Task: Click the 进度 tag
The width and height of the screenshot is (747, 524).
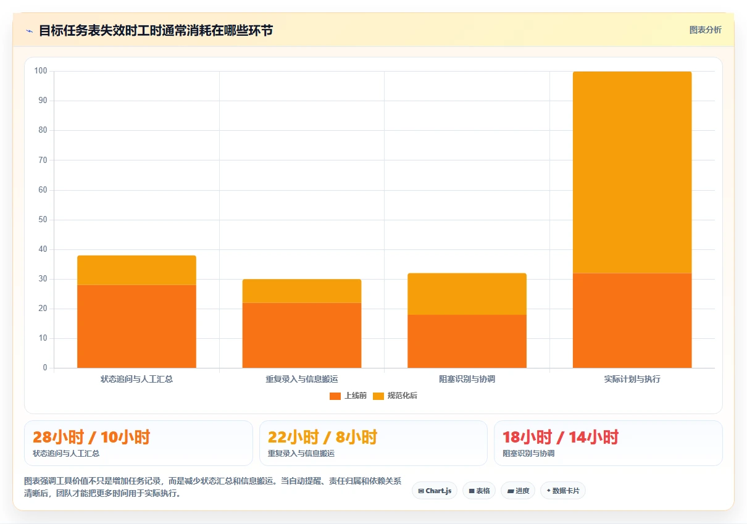Action: click(x=518, y=491)
